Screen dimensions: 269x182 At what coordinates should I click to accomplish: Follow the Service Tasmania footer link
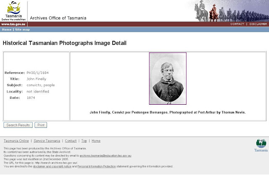pos(47,141)
